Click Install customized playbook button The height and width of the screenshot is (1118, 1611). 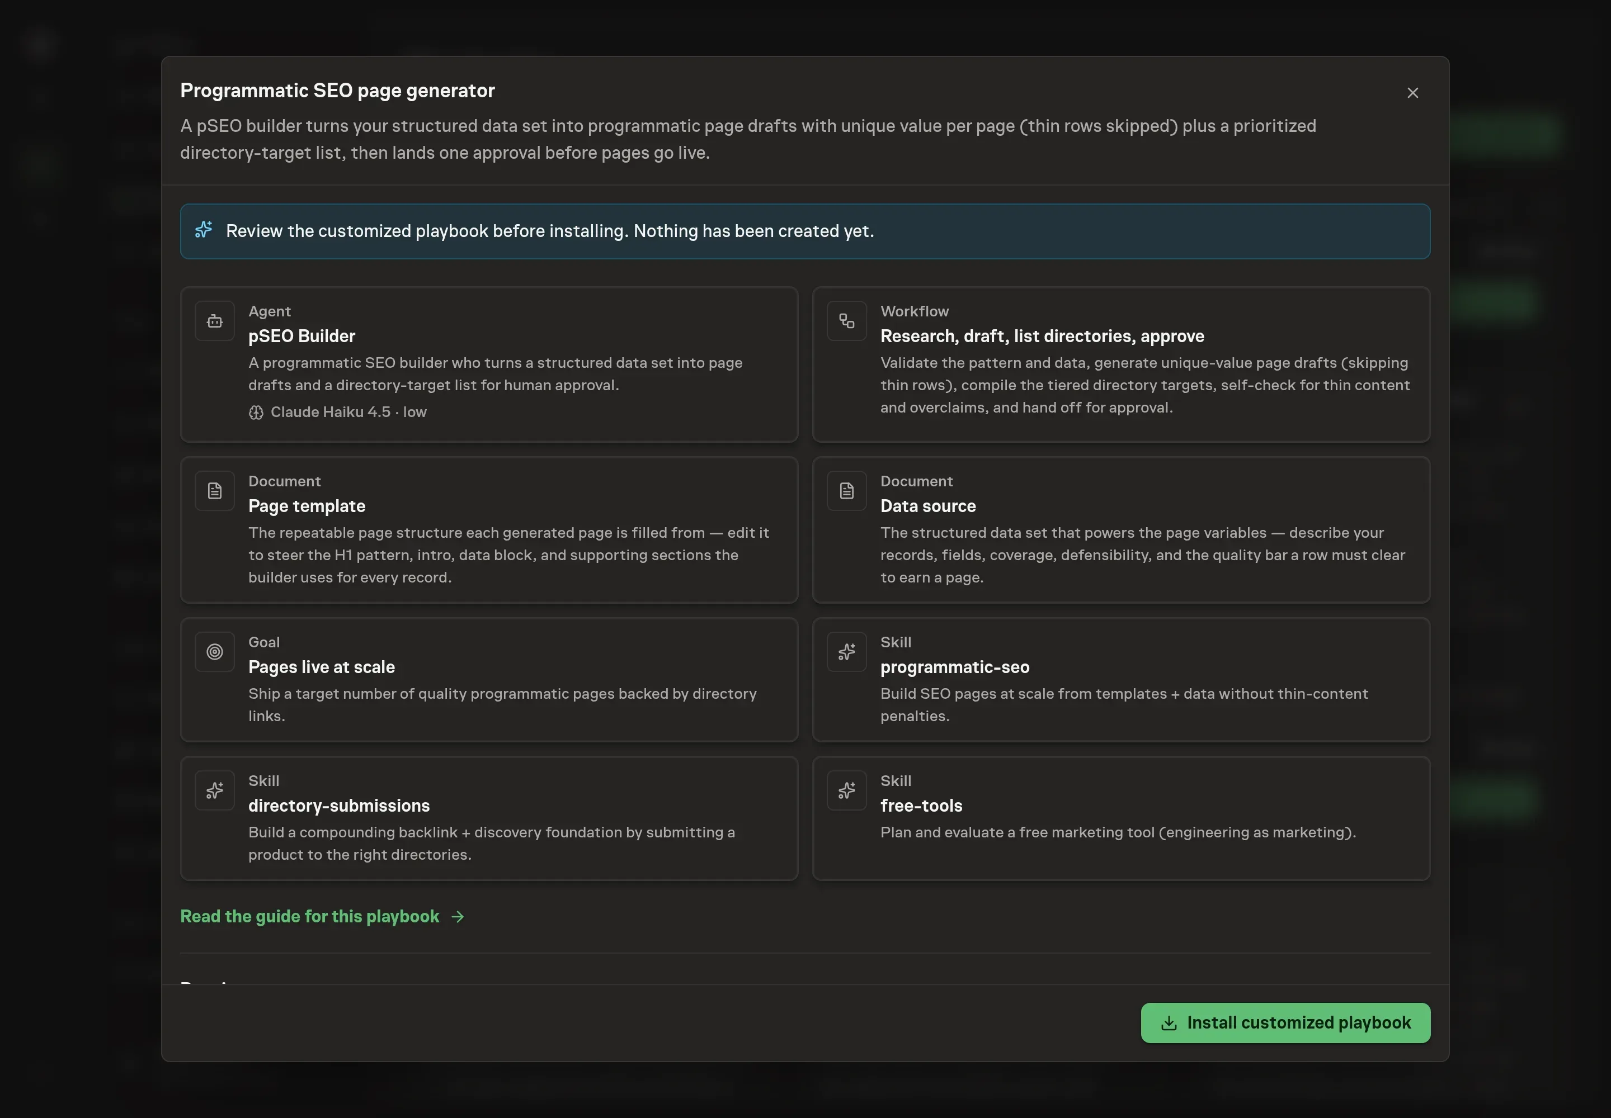(x=1285, y=1022)
